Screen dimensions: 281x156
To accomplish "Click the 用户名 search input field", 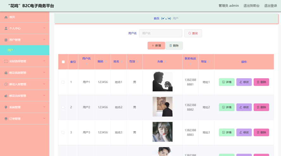I will (x=160, y=33).
